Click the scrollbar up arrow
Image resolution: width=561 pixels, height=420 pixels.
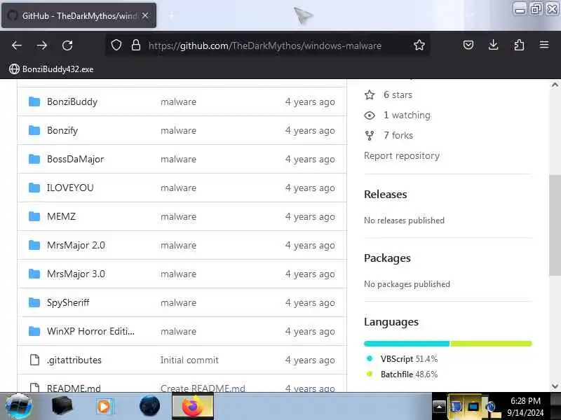pyautogui.click(x=555, y=85)
